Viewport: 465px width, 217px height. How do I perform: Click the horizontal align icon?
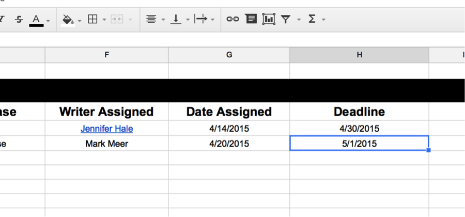coord(151,20)
